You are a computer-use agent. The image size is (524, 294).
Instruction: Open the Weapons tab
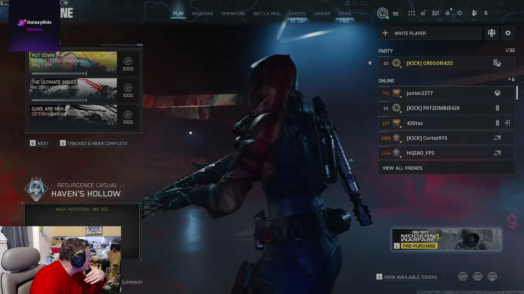point(203,13)
